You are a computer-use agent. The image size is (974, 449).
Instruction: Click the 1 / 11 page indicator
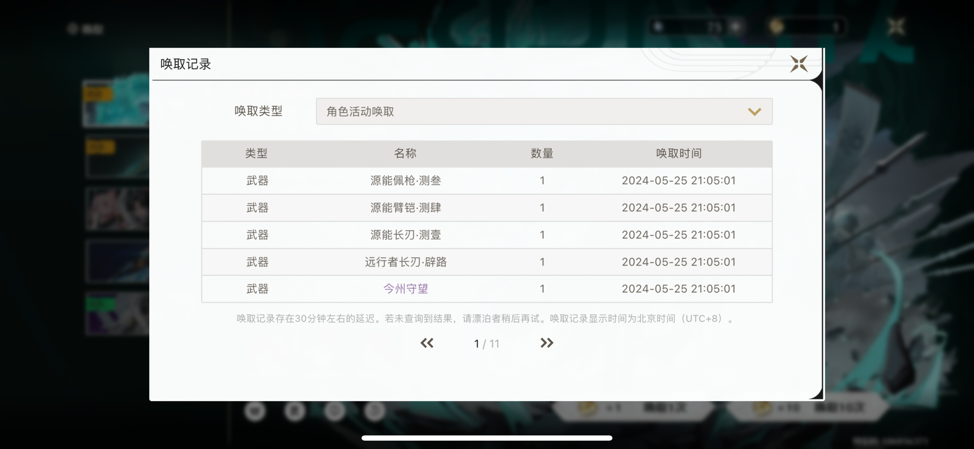pos(486,344)
